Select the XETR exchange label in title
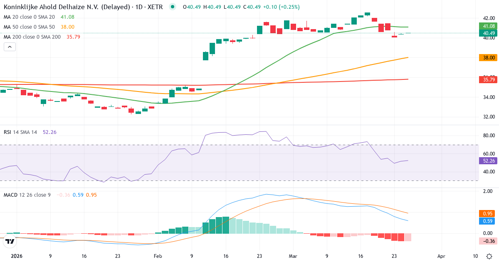Image resolution: width=499 pixels, height=262 pixels. [x=156, y=7]
